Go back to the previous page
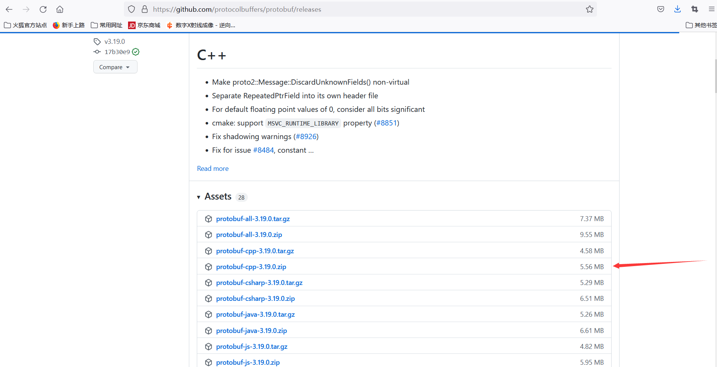This screenshot has height=367, width=717. tap(9, 9)
